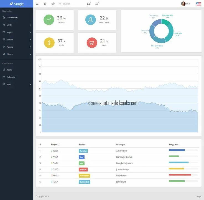Viewport: 204px width, 200px height.
Task: Click the blue Suspended badge for FDSA
Action: pyautogui.click(x=84, y=182)
